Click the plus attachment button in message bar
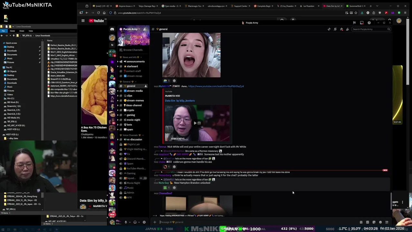 [x=155, y=222]
